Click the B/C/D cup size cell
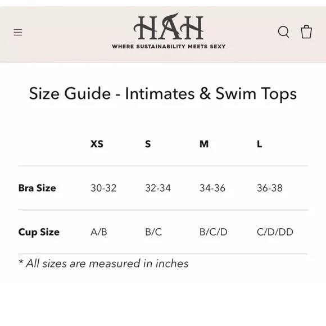This screenshot has height=326, width=326. (214, 232)
